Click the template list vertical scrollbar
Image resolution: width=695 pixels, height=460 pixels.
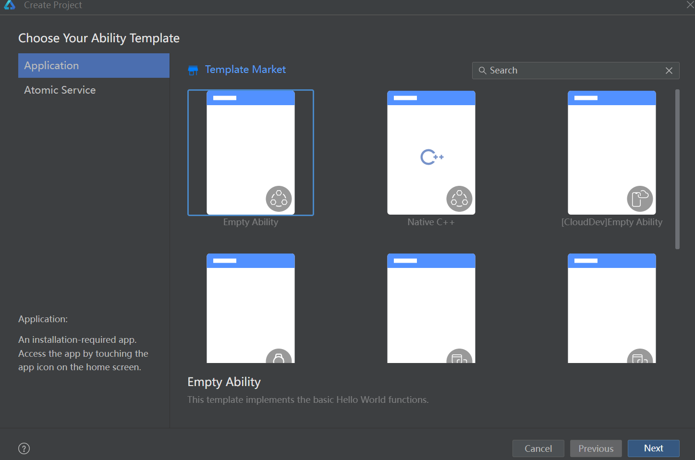click(x=677, y=169)
